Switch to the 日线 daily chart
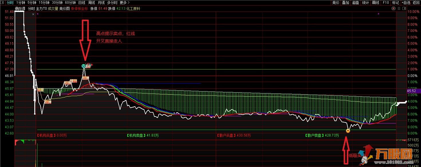421x167 pixels. [82, 3]
